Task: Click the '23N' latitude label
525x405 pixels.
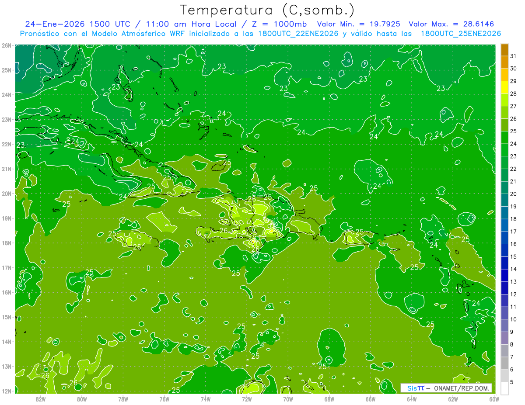Action: tap(6, 119)
